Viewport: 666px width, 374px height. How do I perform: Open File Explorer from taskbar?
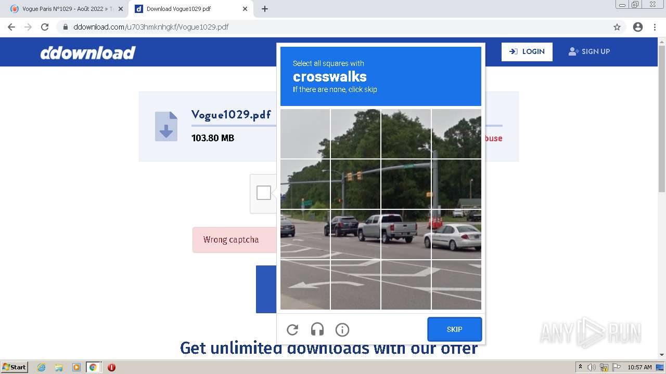pyautogui.click(x=59, y=367)
